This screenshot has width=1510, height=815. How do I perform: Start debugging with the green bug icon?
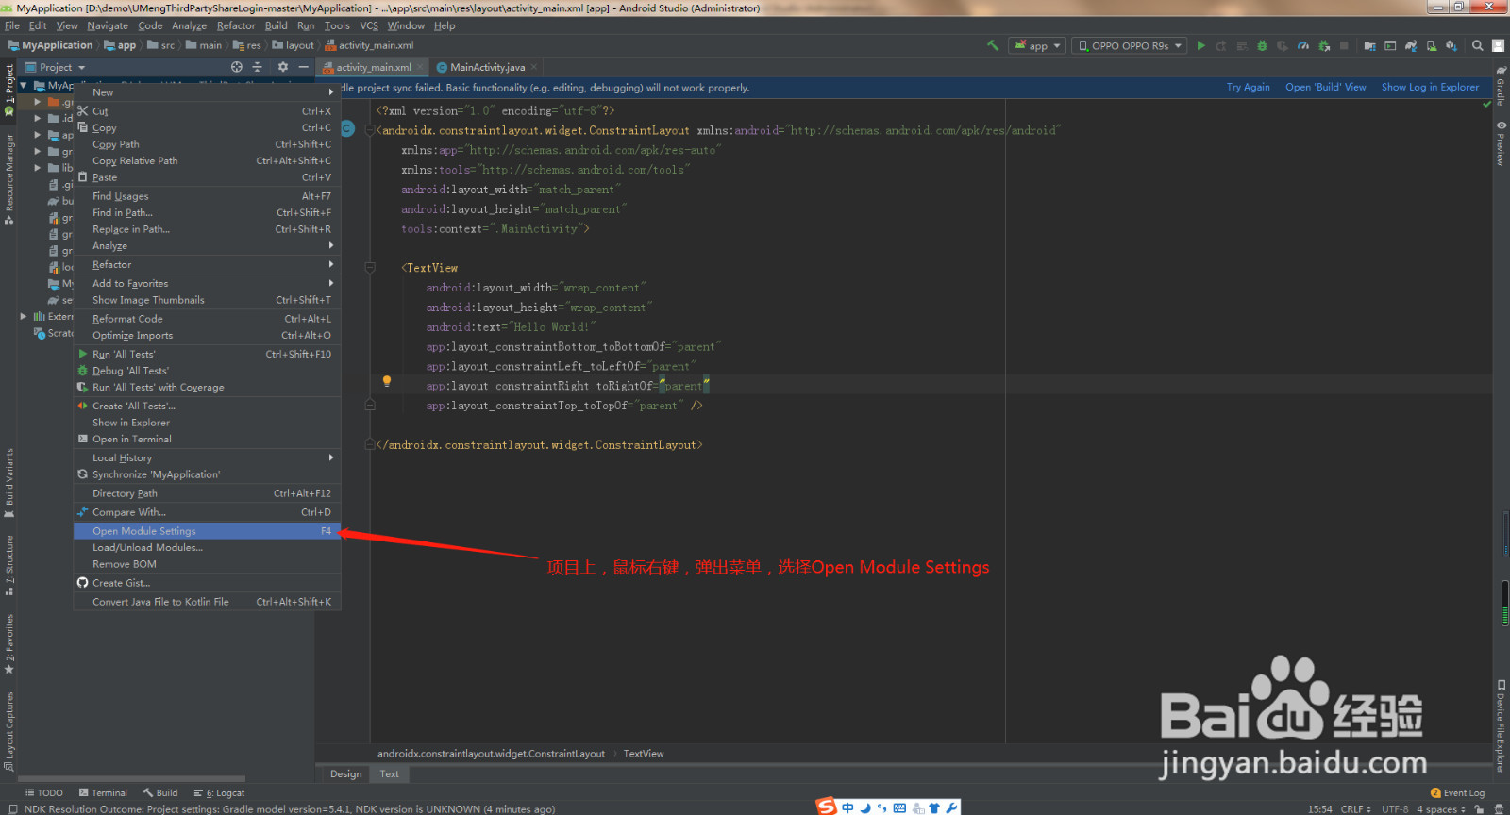1262,45
